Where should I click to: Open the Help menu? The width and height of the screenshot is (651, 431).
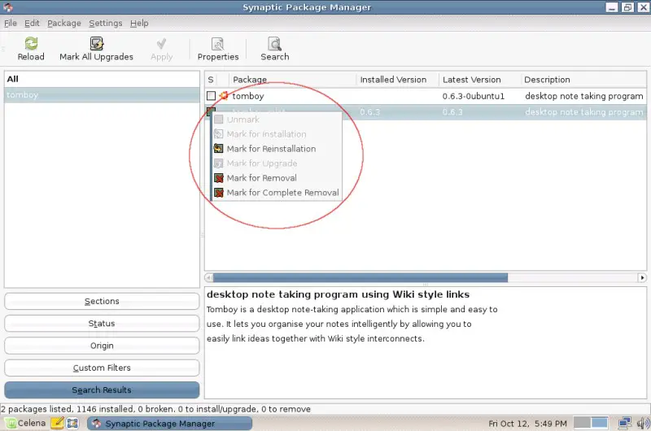[139, 24]
